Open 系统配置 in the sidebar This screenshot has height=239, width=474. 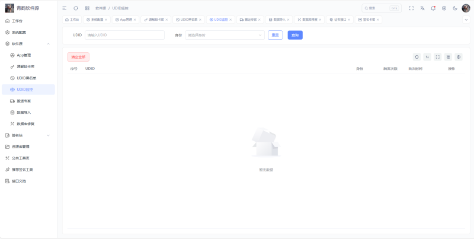coord(28,33)
